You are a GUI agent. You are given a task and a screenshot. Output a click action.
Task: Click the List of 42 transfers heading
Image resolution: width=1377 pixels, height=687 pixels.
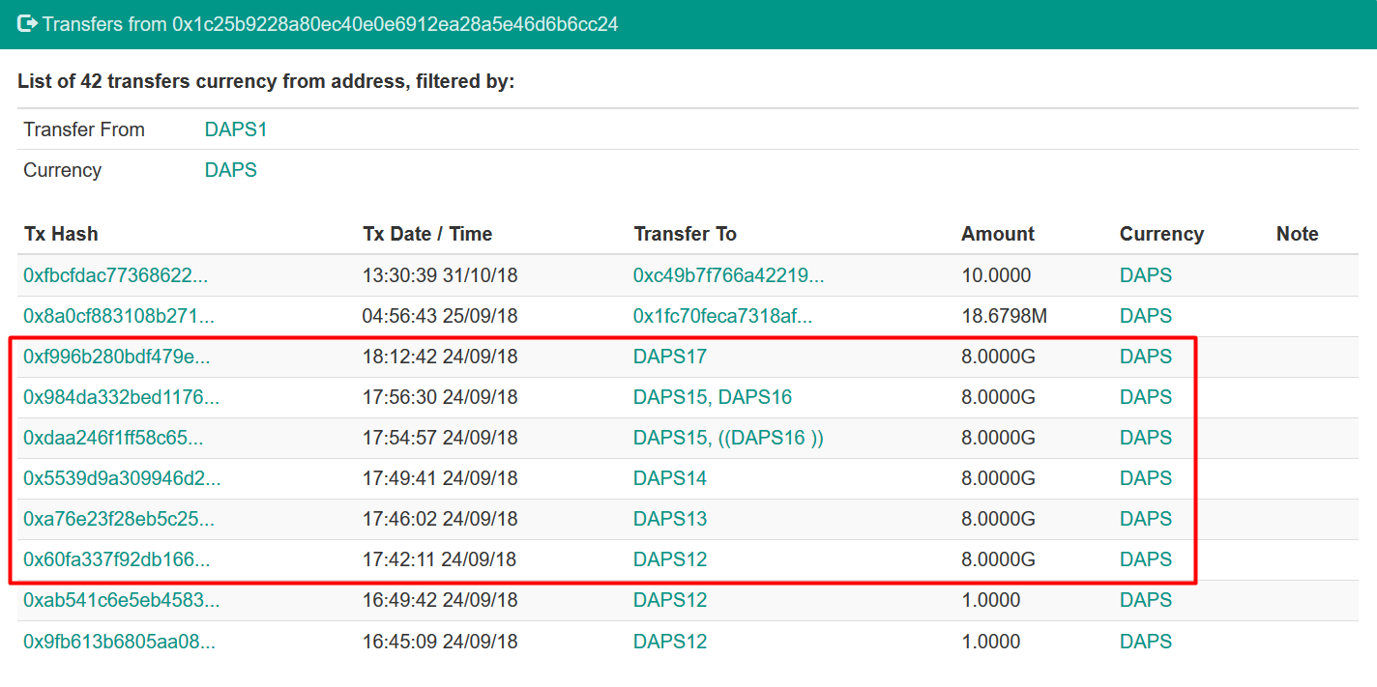click(266, 81)
